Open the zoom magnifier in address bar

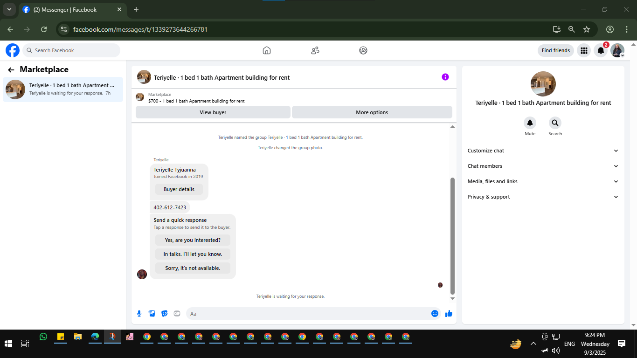tap(572, 29)
